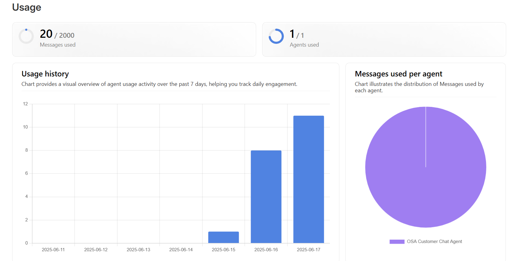511x261 pixels.
Task: Click the 12 value on the y-axis
Action: [x=25, y=104]
